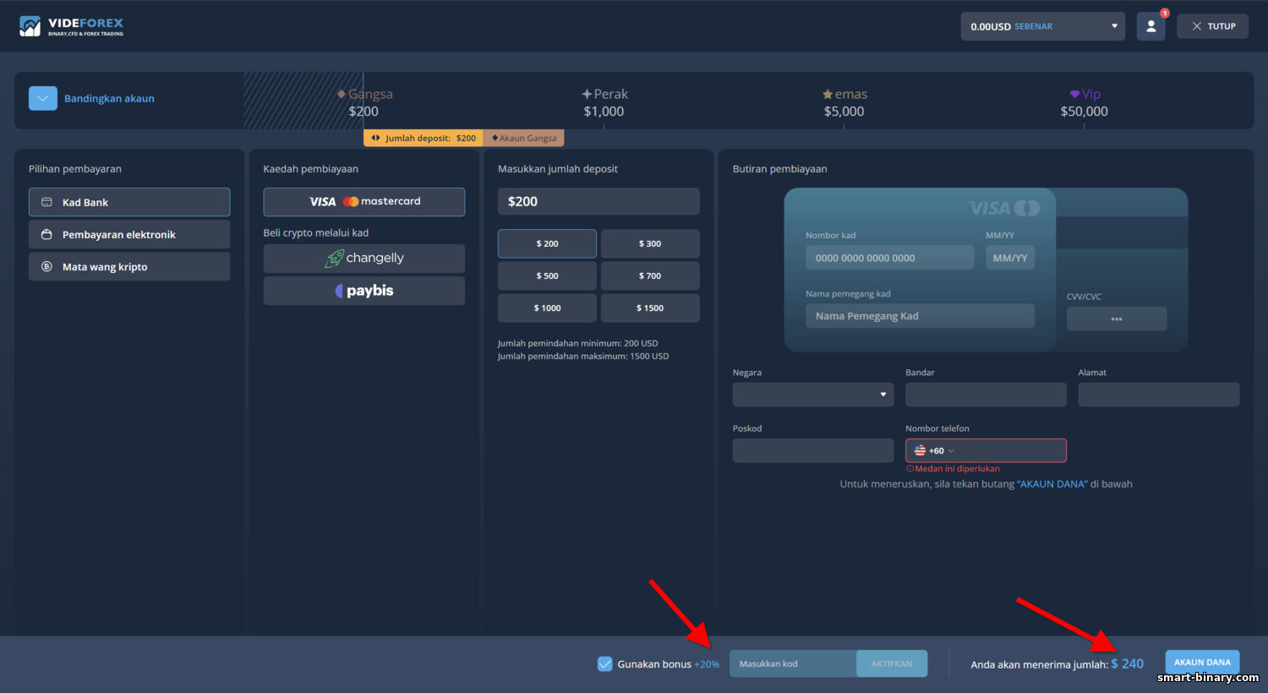Select paybis crypto purchase option

364,291
